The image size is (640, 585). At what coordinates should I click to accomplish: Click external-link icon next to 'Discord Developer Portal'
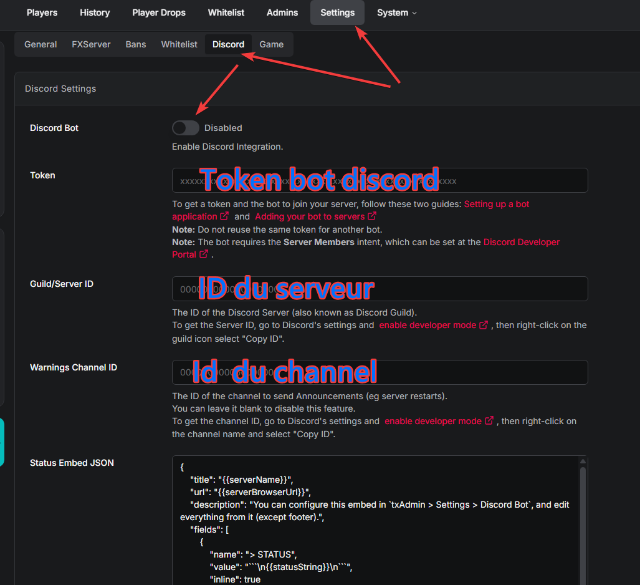click(x=203, y=254)
